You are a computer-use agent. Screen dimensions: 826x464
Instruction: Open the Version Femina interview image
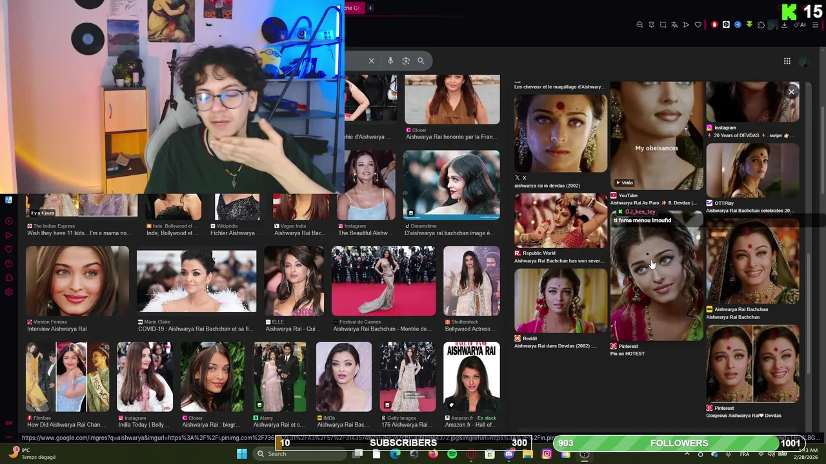pos(77,281)
